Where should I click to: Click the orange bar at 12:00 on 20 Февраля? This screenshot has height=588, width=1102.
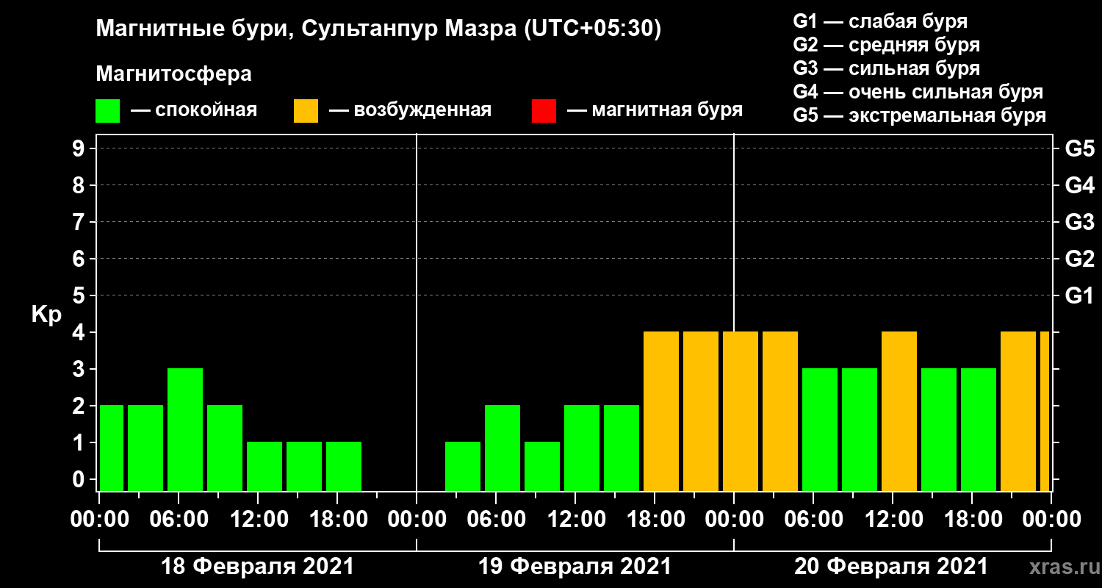point(899,411)
